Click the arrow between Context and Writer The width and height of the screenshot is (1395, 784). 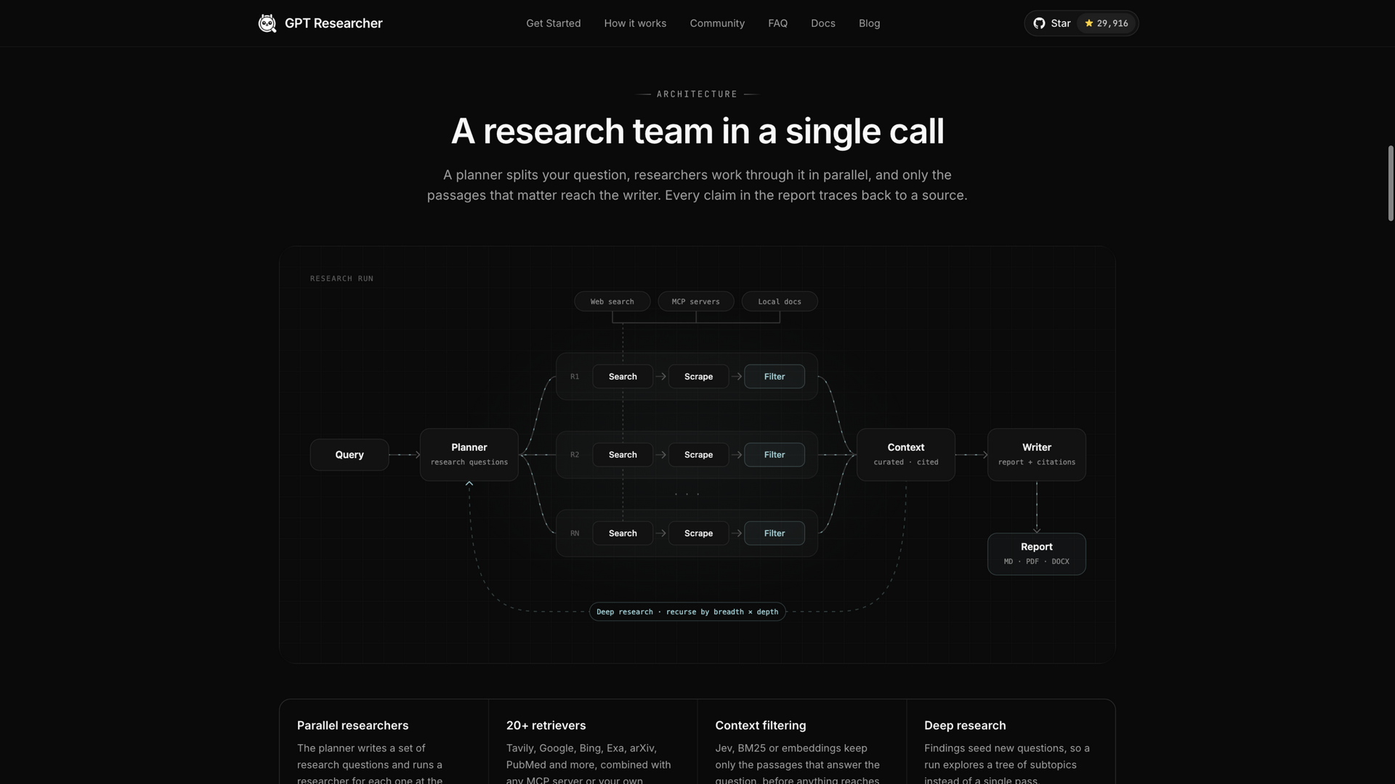(971, 454)
